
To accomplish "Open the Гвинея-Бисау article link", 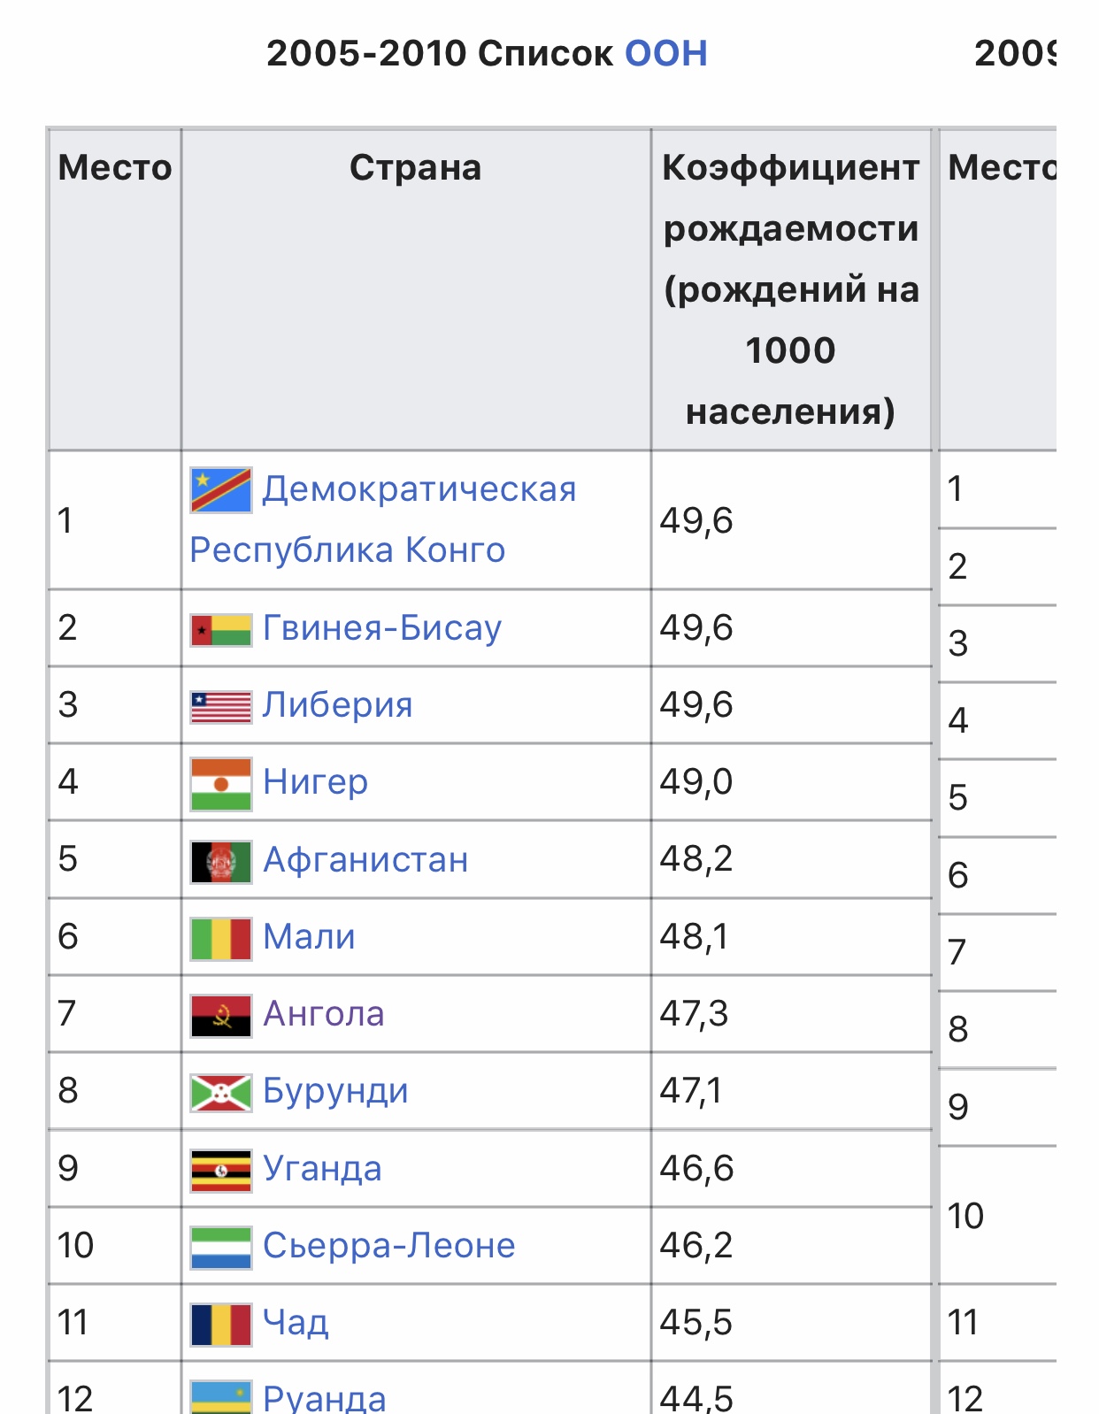I will click(382, 628).
